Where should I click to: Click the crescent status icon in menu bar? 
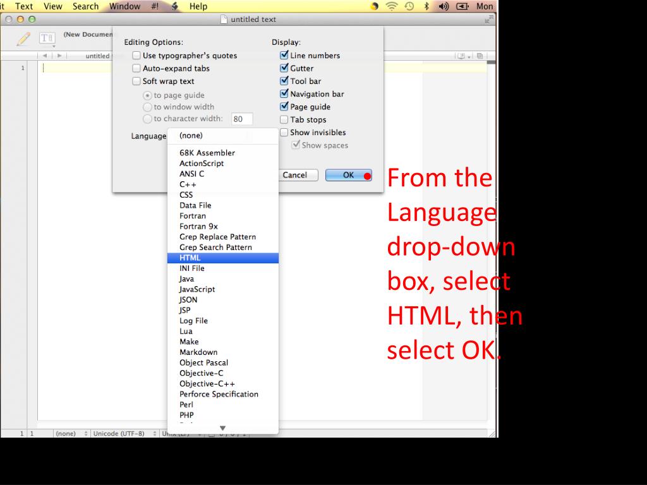374,6
